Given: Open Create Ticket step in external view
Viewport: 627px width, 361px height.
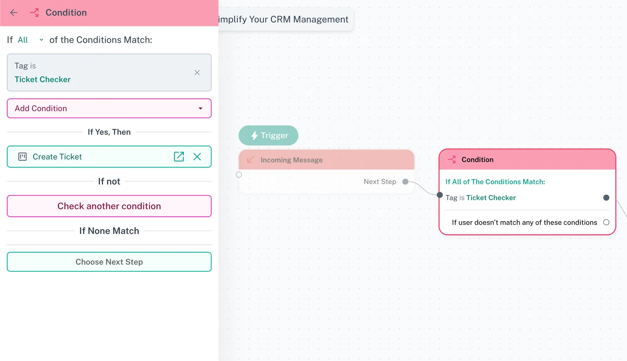Looking at the screenshot, I should (179, 157).
